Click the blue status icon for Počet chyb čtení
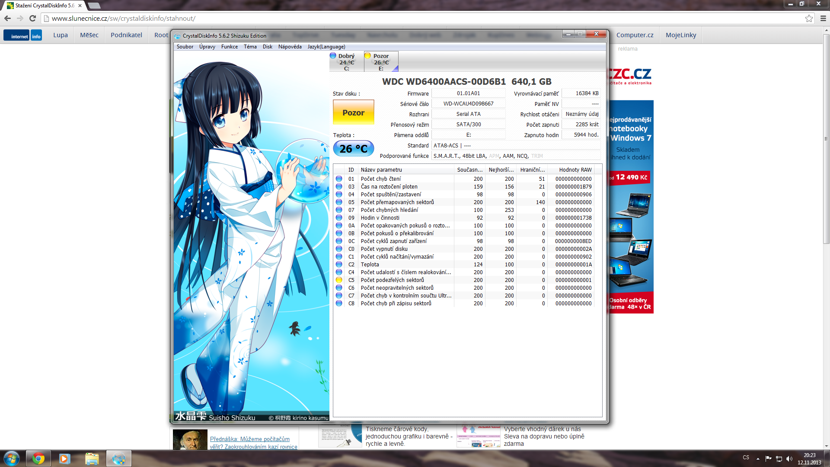Image resolution: width=830 pixels, height=467 pixels. point(339,179)
